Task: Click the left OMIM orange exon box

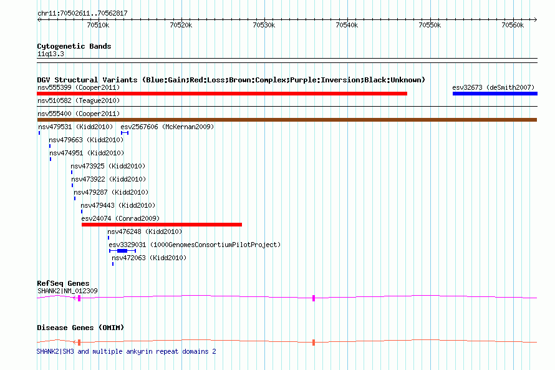Action: (x=79, y=343)
